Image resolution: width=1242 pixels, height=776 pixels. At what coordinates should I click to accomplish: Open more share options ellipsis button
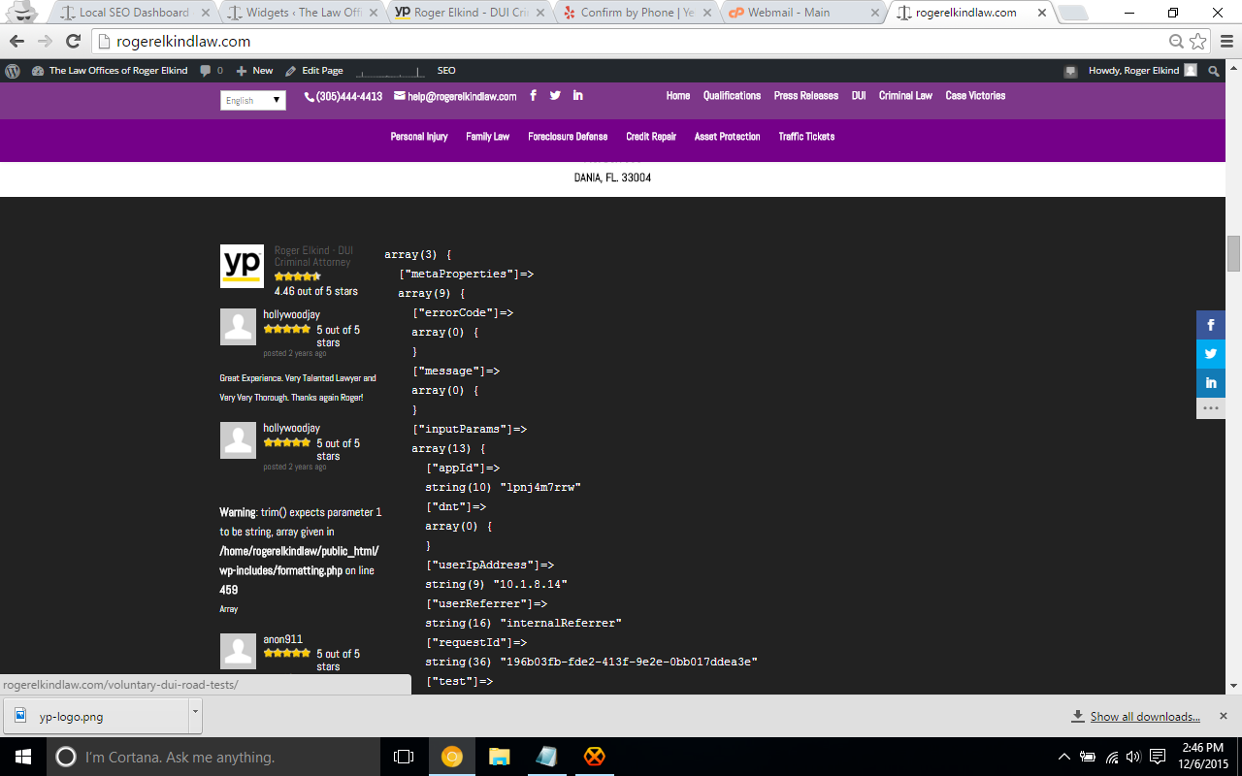coord(1211,408)
